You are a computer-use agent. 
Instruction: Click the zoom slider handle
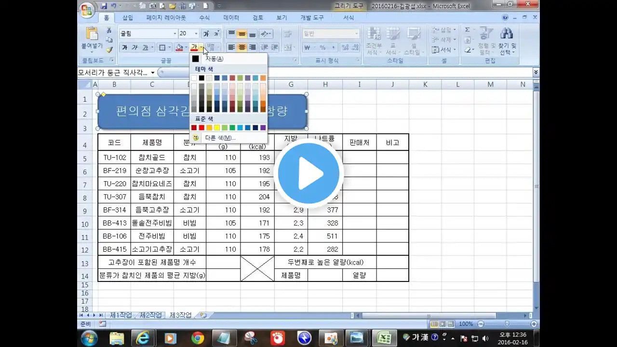click(507, 324)
